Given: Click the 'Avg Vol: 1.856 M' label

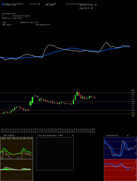Looking at the screenshot, I should [88, 5].
